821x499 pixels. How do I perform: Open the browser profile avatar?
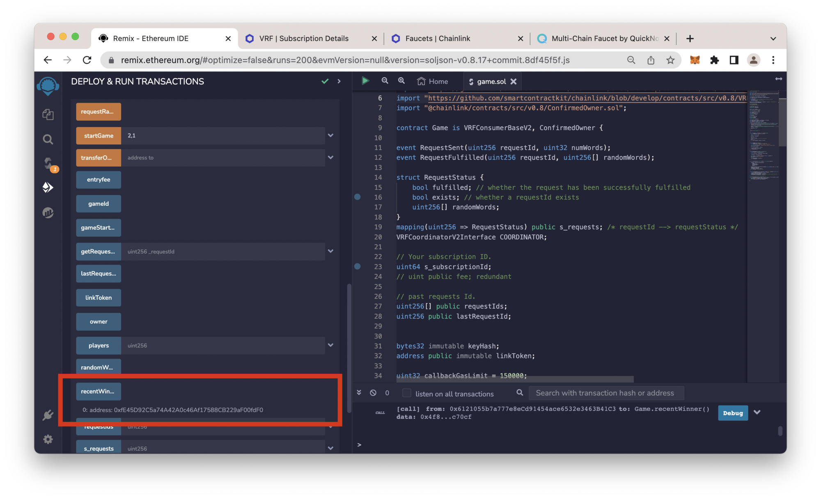753,60
